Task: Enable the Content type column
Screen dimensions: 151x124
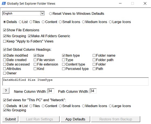Action: click(x=63, y=64)
